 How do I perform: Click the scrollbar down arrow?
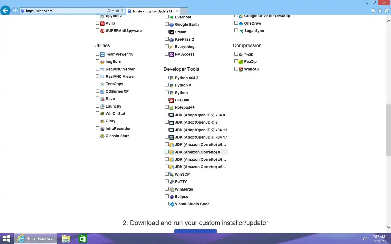pos(389,227)
